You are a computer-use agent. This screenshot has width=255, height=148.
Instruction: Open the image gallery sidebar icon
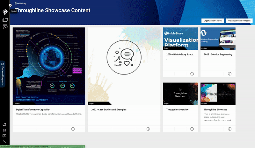tap(5, 27)
